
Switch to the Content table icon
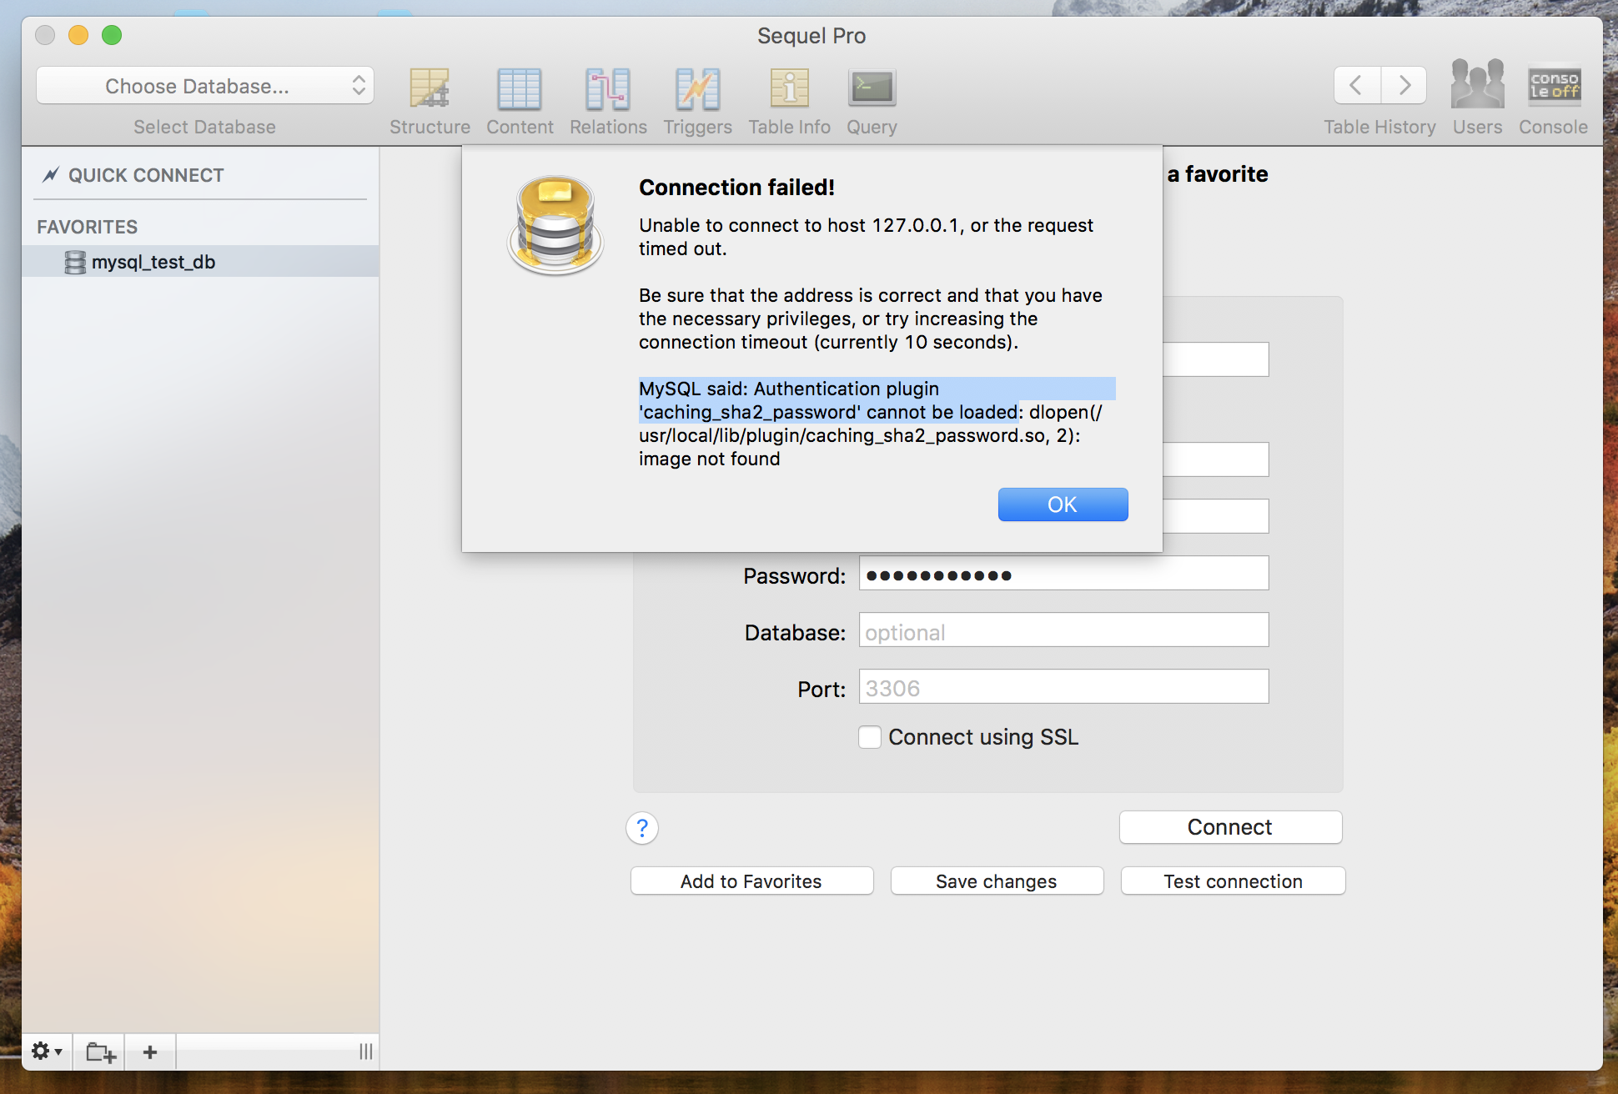tap(519, 89)
